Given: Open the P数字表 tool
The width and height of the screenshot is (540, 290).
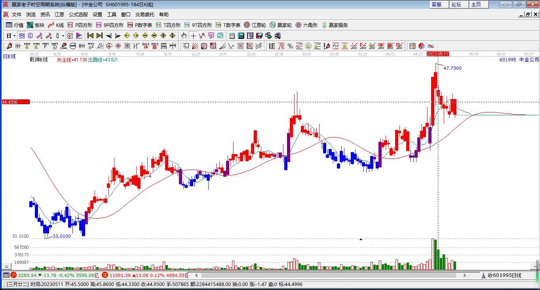Looking at the screenshot, I should (x=139, y=25).
